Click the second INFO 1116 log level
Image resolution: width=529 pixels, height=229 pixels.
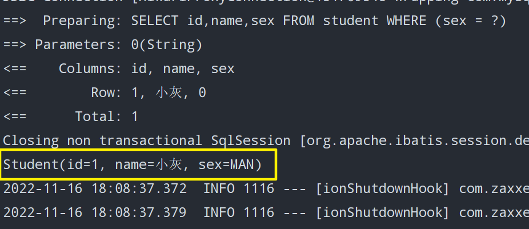click(239, 212)
